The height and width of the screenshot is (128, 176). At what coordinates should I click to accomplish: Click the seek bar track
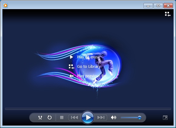88,109
